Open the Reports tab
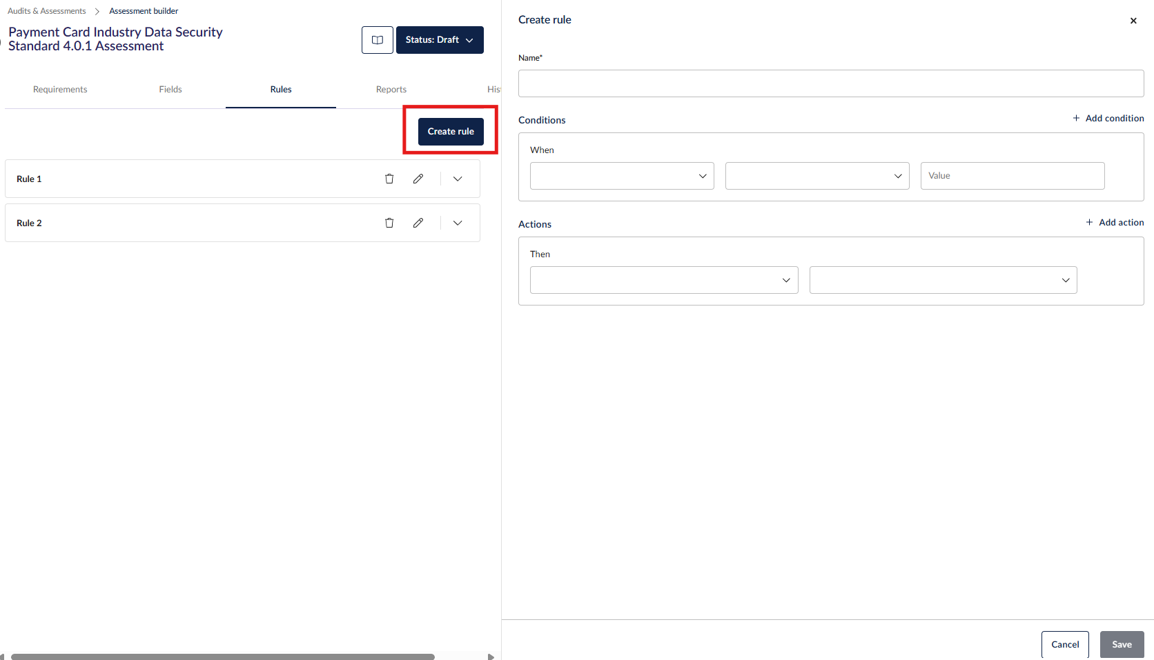This screenshot has height=660, width=1154. click(391, 90)
